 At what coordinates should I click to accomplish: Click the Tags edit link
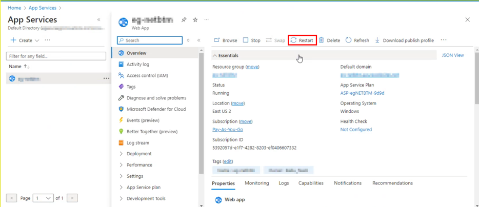click(228, 161)
